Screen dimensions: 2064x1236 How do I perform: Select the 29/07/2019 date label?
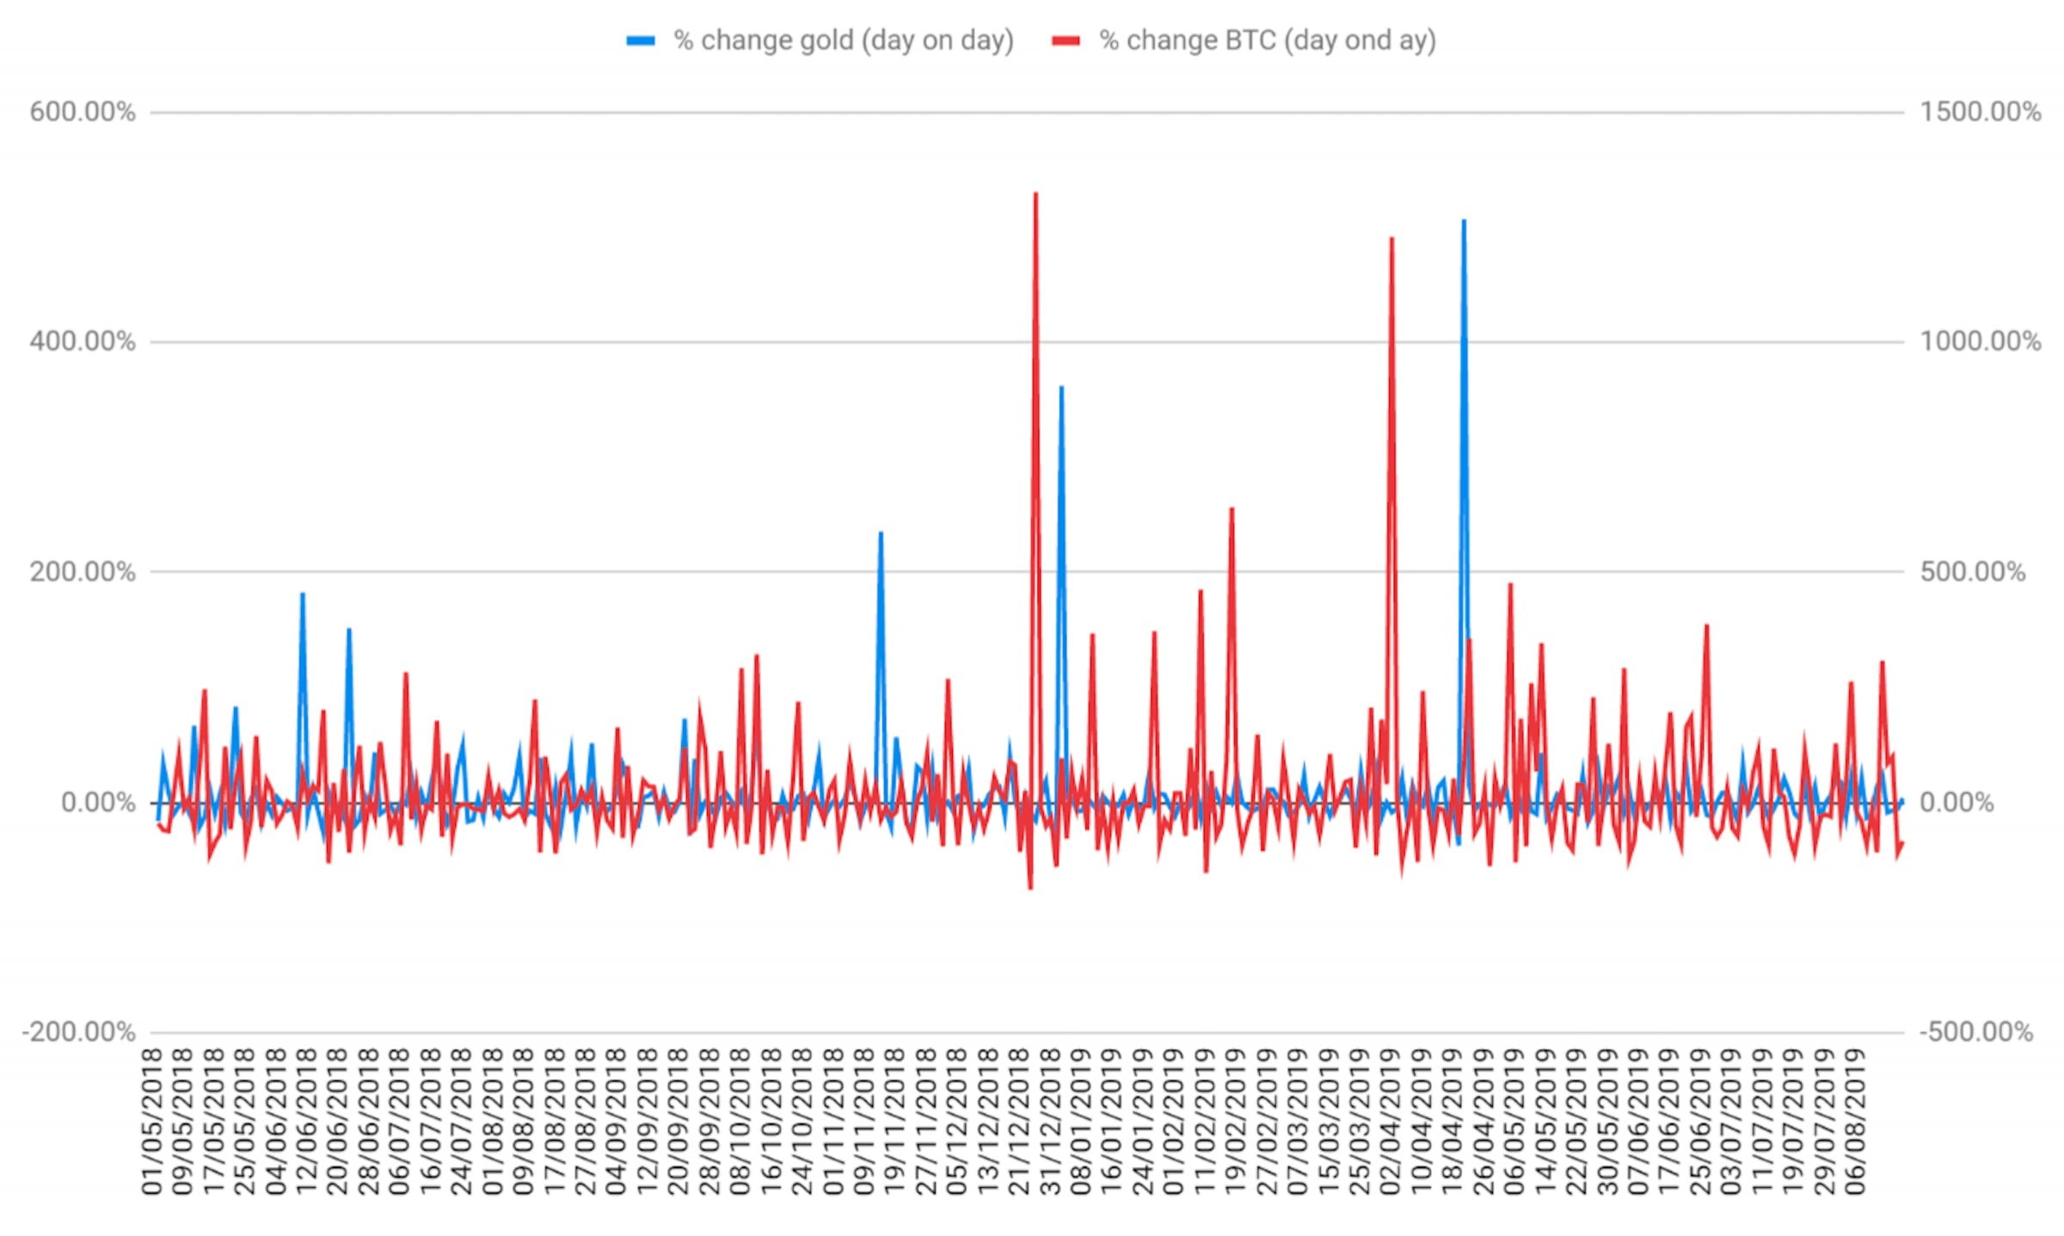[1824, 1122]
